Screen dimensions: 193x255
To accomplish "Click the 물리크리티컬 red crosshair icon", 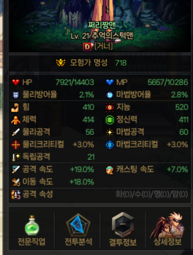I will pyautogui.click(x=16, y=145).
